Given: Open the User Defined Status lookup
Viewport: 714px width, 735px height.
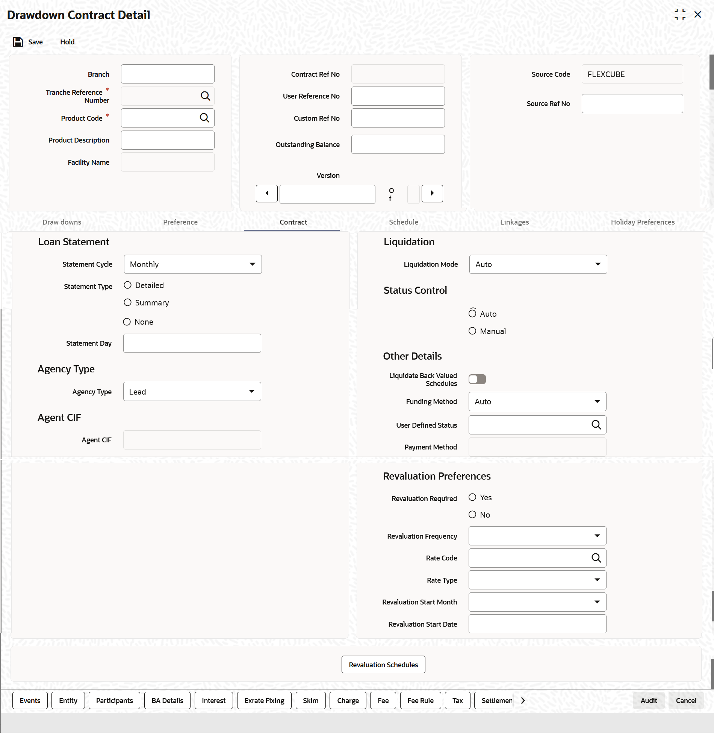Looking at the screenshot, I should click(x=596, y=425).
